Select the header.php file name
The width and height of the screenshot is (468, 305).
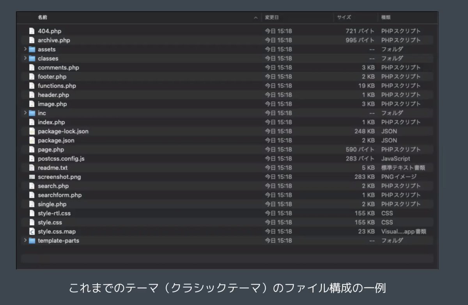53,95
